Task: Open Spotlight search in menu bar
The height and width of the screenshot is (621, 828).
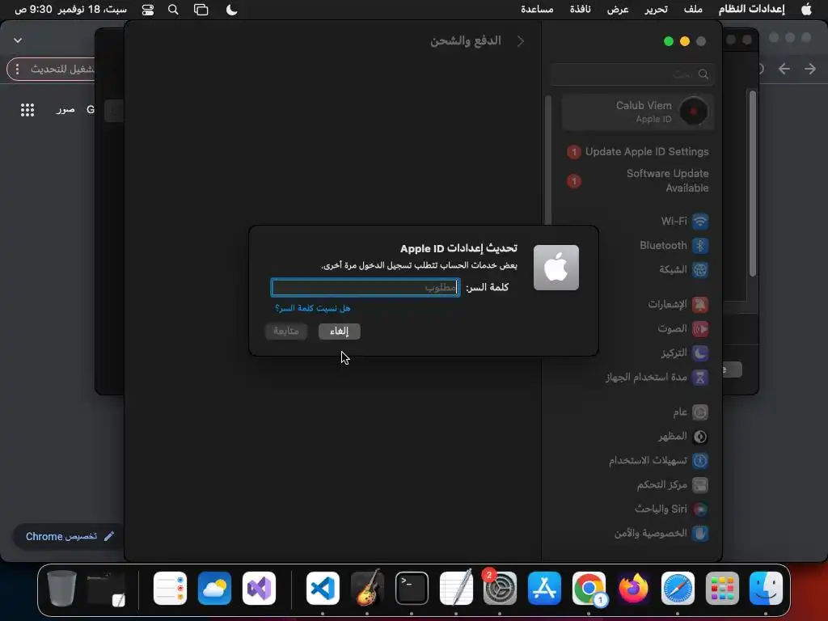Action: (173, 10)
